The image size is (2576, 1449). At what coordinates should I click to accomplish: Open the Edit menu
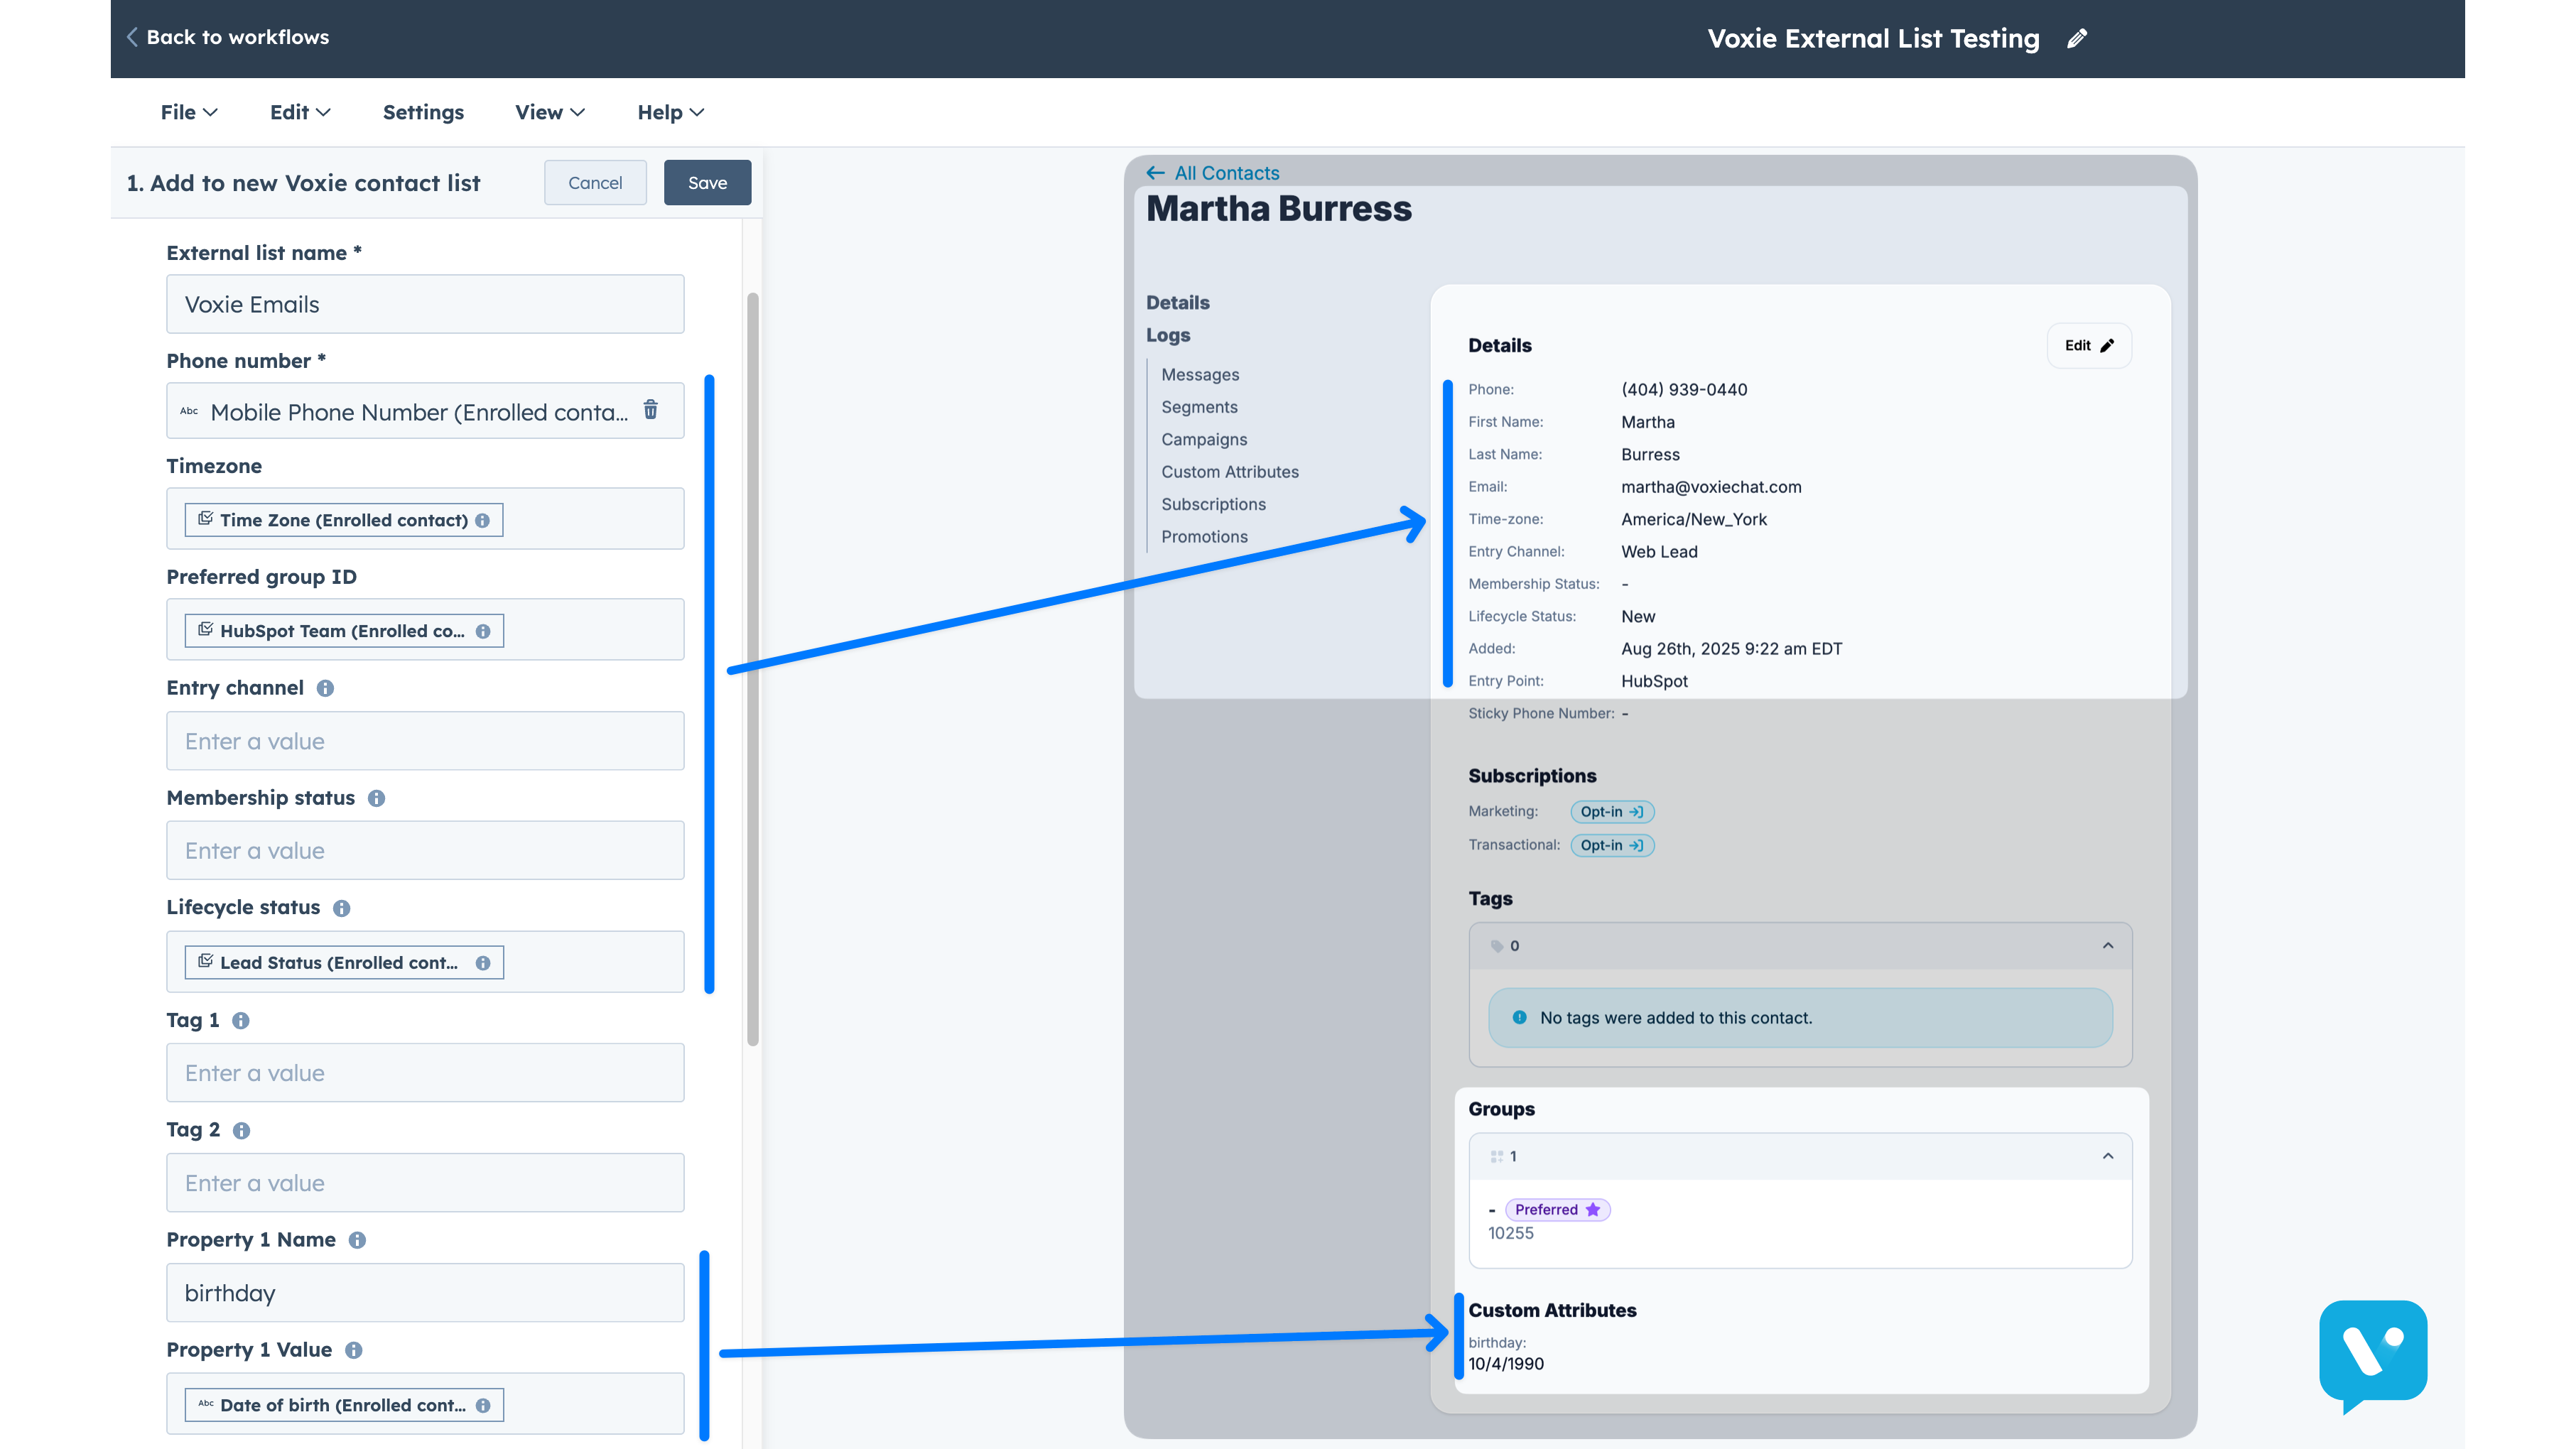300,112
